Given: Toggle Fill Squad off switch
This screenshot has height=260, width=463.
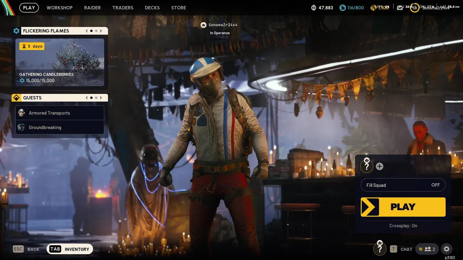Looking at the screenshot, I should 403,185.
